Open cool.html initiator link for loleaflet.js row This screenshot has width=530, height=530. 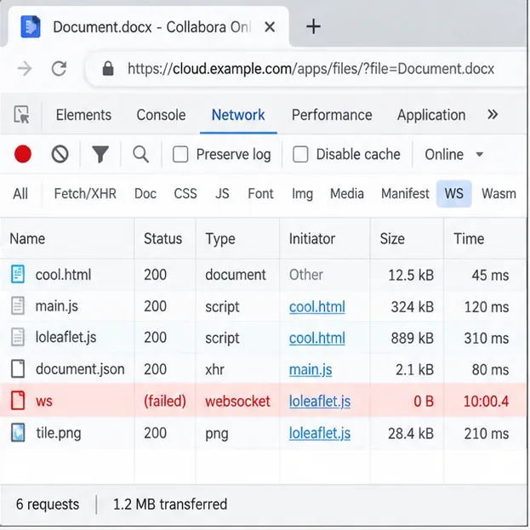point(317,338)
